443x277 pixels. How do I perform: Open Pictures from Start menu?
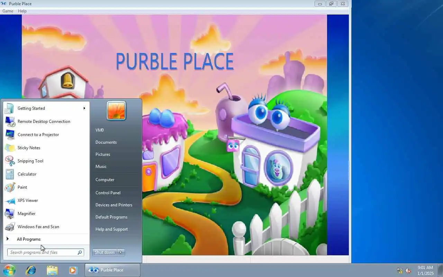(103, 154)
